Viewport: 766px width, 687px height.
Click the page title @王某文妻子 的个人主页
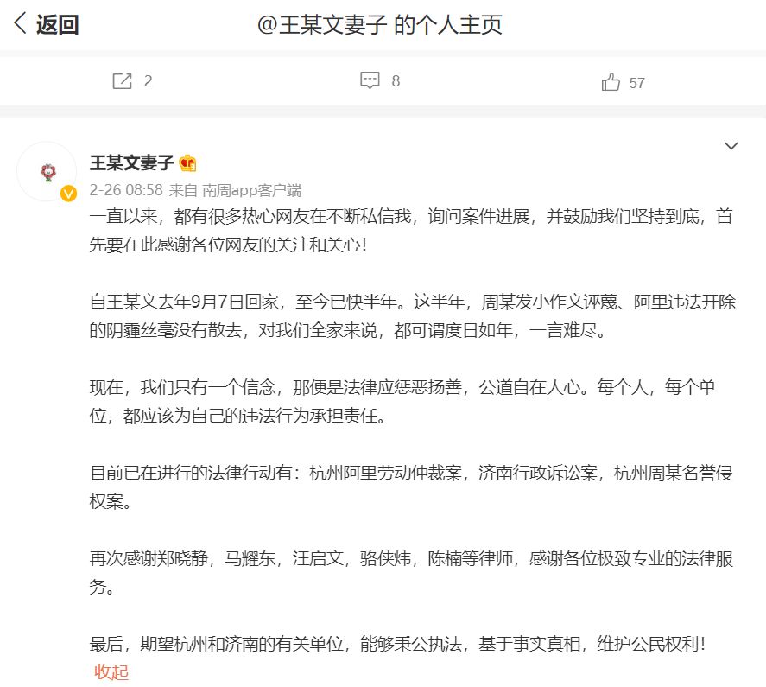[x=380, y=24]
